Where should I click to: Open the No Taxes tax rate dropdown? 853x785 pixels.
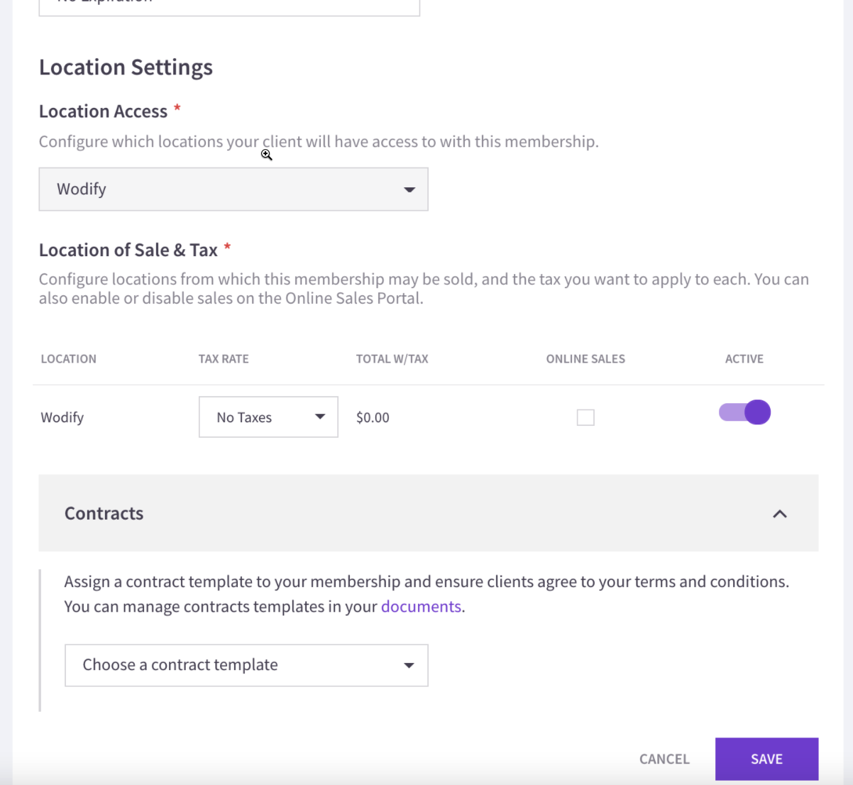[x=268, y=417]
